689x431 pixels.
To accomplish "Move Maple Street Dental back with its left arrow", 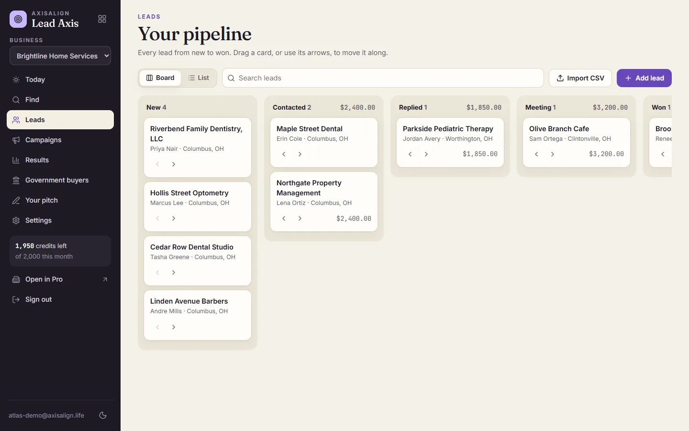I will click(x=284, y=154).
